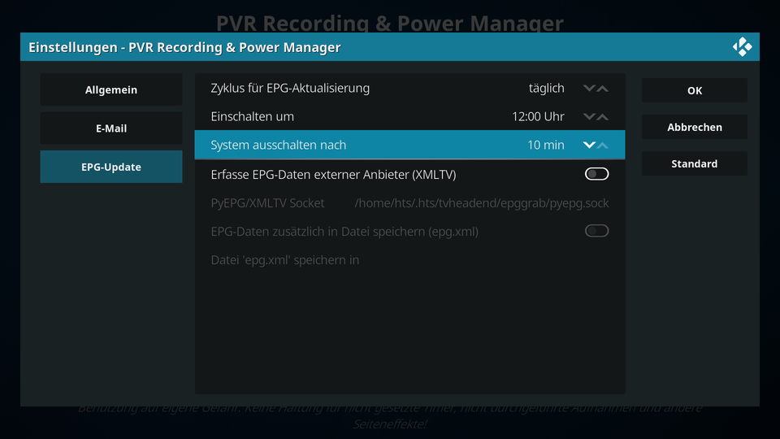Open the Allgemein settings category
The height and width of the screenshot is (439, 780).
[x=111, y=89]
